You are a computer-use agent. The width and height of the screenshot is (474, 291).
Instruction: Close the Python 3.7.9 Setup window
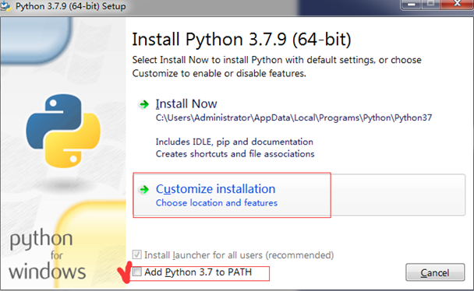click(x=457, y=4)
